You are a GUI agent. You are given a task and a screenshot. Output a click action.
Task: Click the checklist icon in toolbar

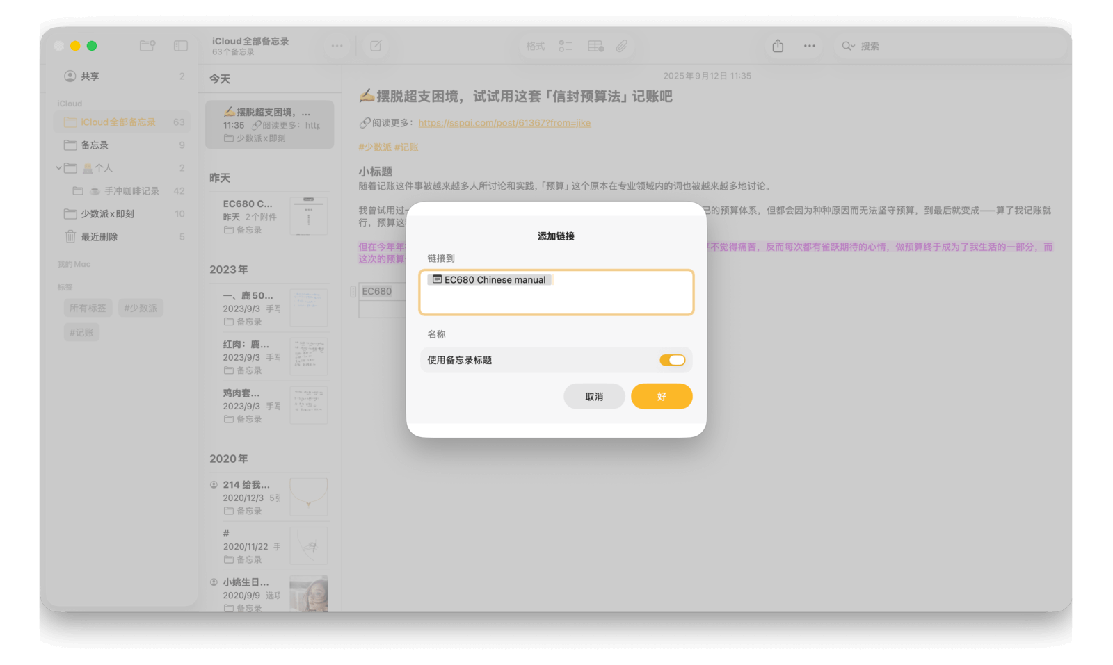[565, 46]
